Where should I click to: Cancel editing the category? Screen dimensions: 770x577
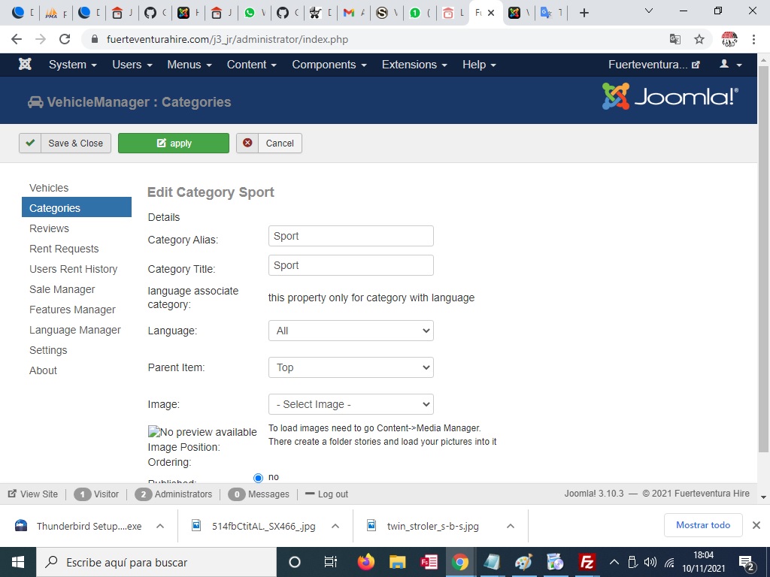[269, 143]
